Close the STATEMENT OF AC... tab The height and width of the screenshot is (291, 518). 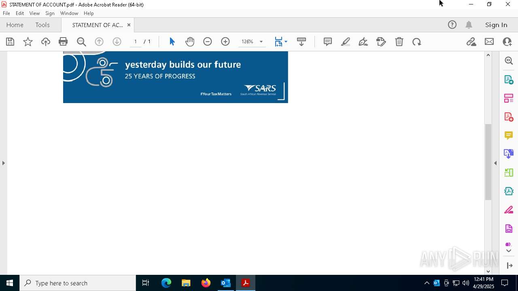click(129, 25)
